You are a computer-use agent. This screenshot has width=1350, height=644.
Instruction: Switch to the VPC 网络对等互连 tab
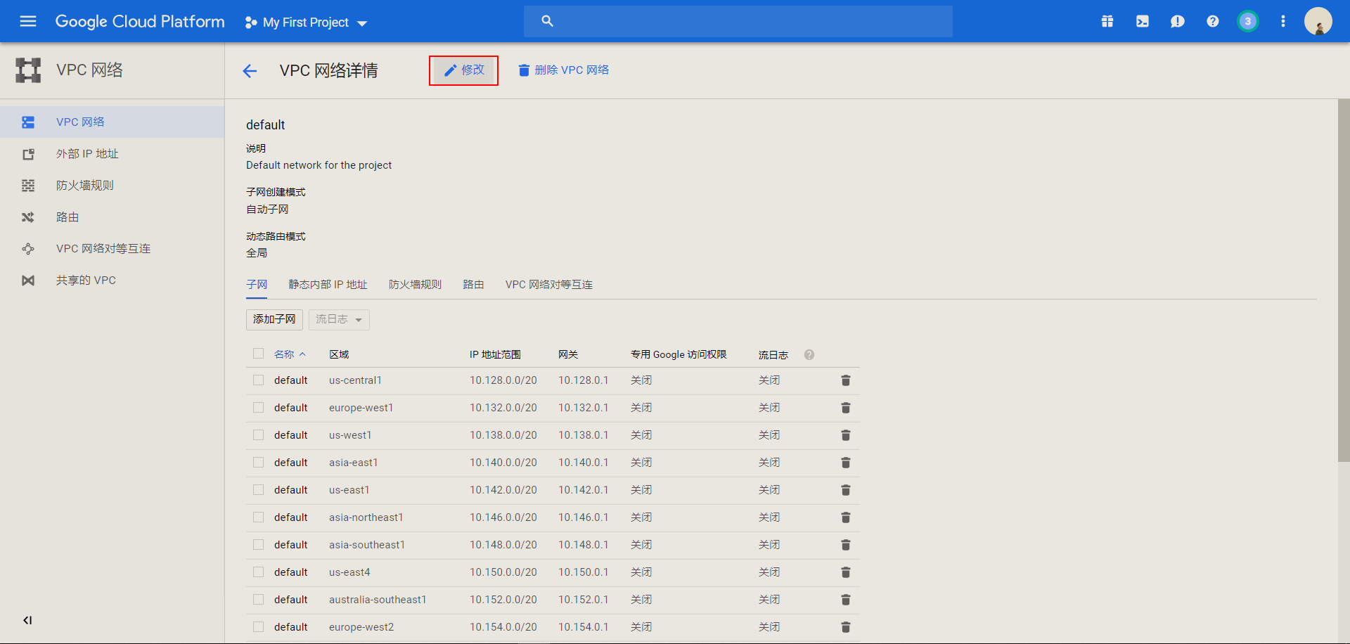pyautogui.click(x=549, y=285)
